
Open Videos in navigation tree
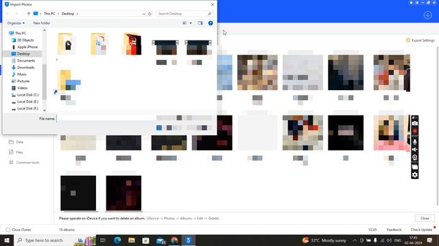coord(22,88)
